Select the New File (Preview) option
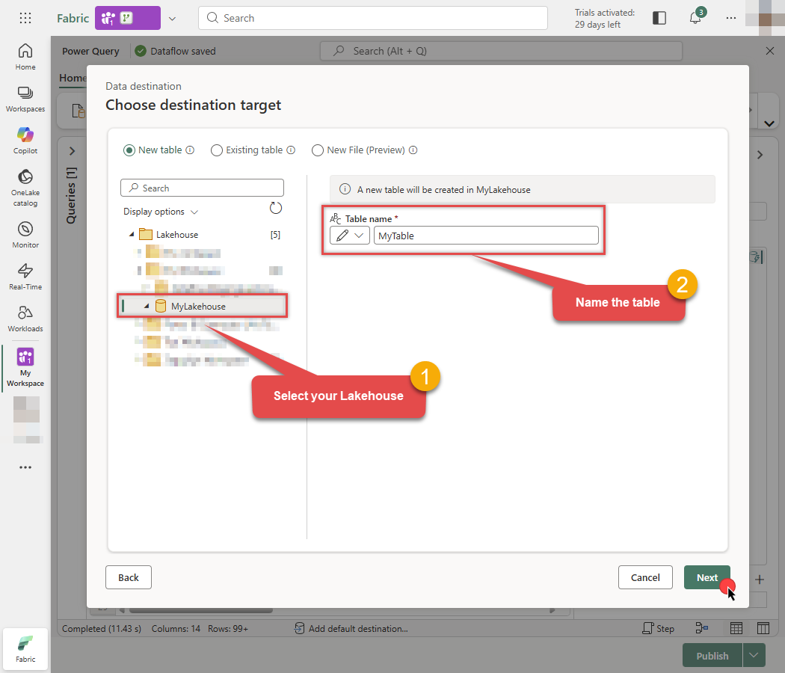The image size is (785, 673). click(317, 150)
